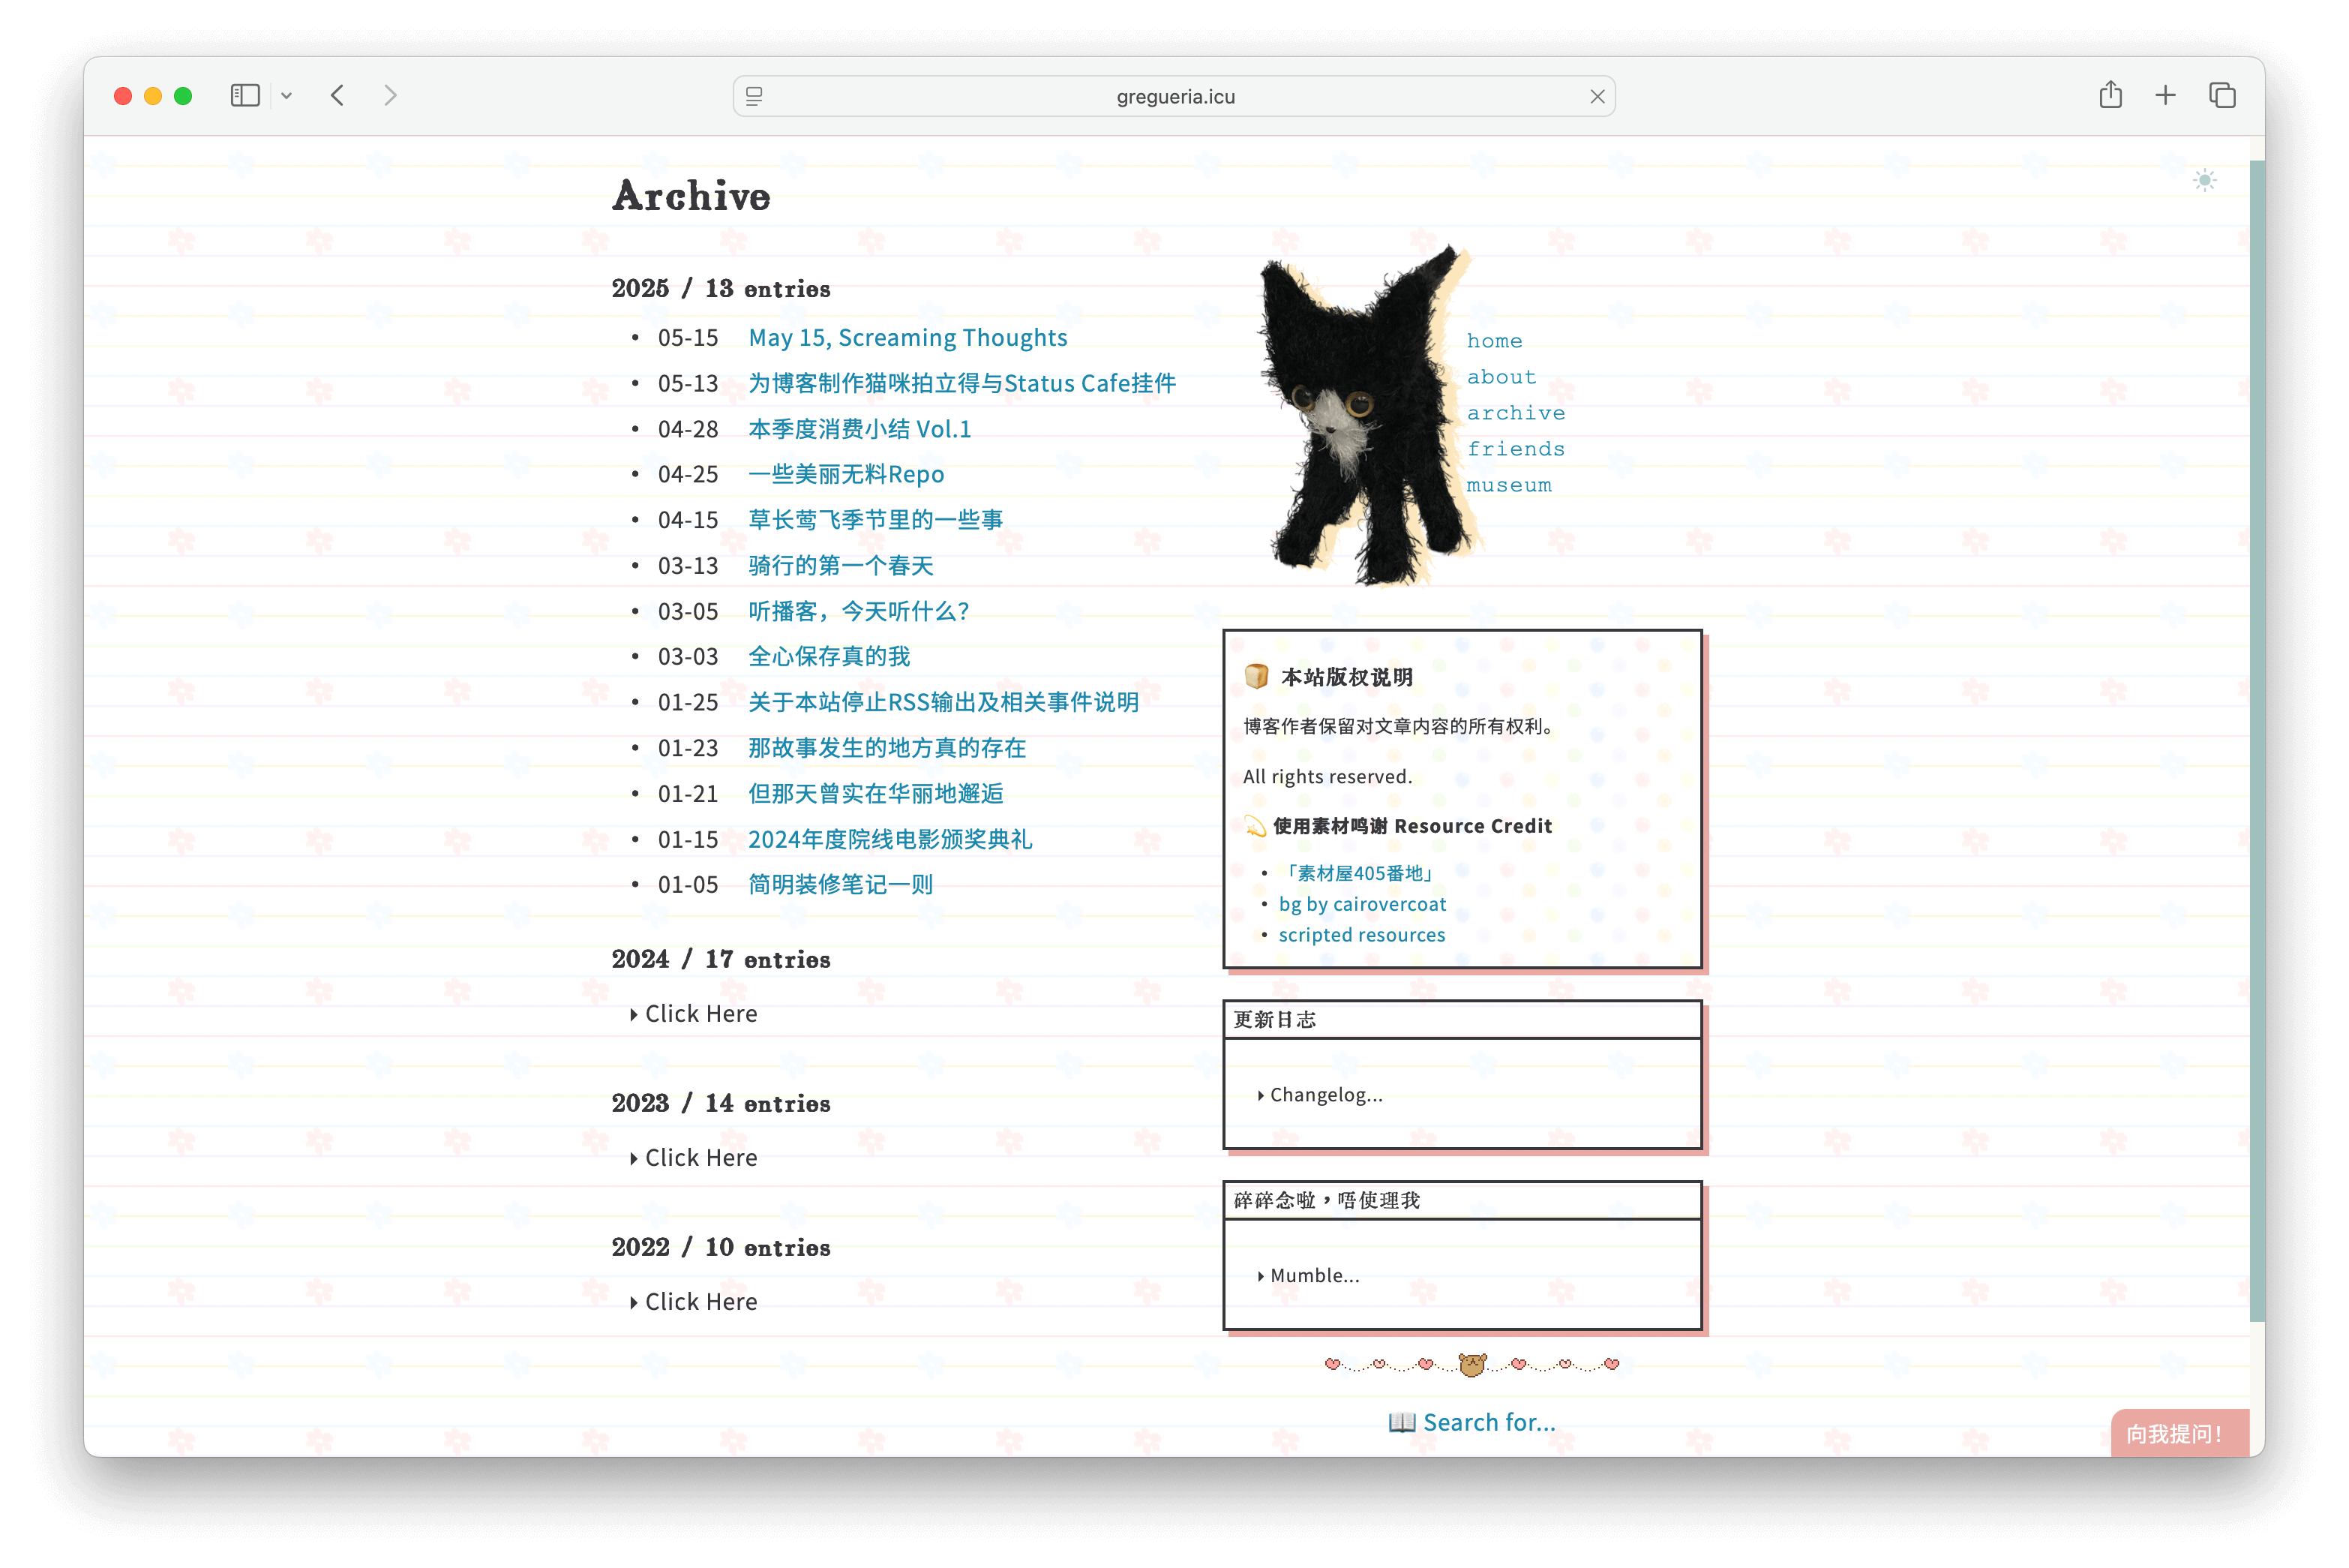The width and height of the screenshot is (2349, 1568).
Task: Open the sidebar options dropdown arrow
Action: pos(287,96)
